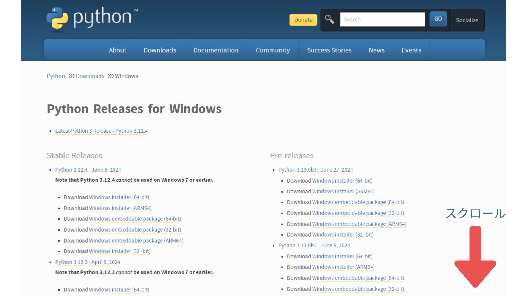The width and height of the screenshot is (527, 296).
Task: Click the Windows breadcrumb text
Action: click(x=127, y=76)
